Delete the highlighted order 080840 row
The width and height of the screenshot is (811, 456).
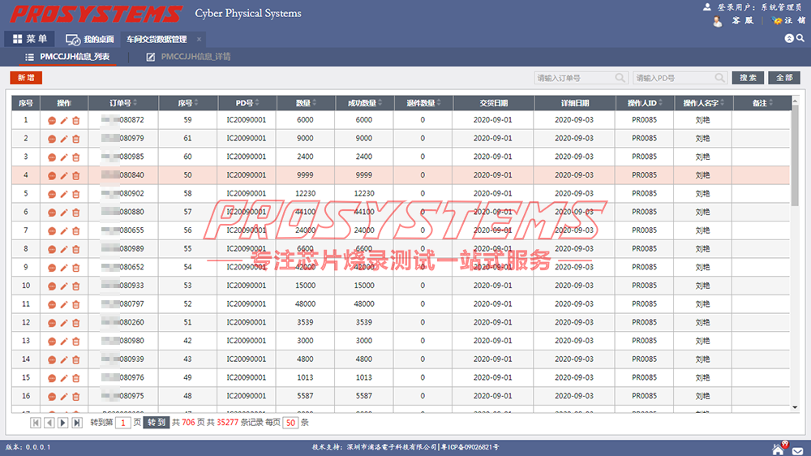pyautogui.click(x=76, y=176)
